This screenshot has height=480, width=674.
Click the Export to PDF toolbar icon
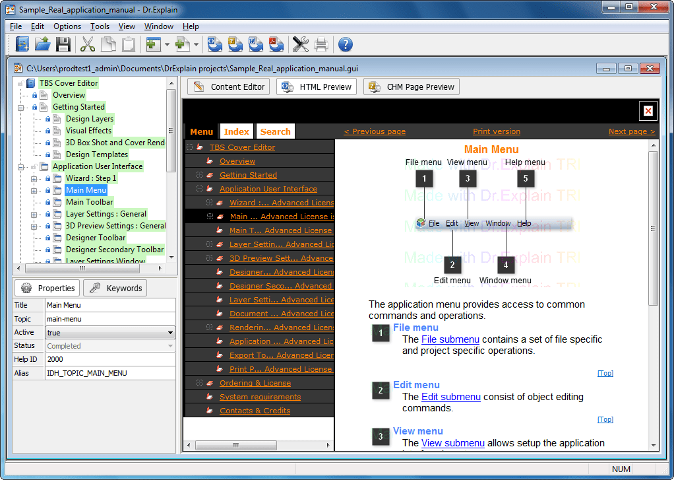tap(276, 44)
